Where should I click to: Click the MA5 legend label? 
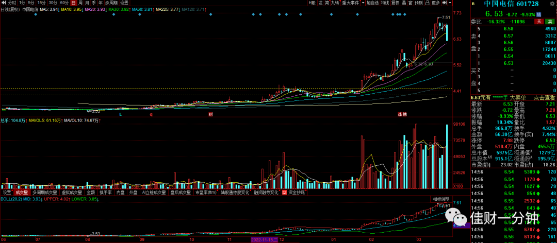click(48, 10)
